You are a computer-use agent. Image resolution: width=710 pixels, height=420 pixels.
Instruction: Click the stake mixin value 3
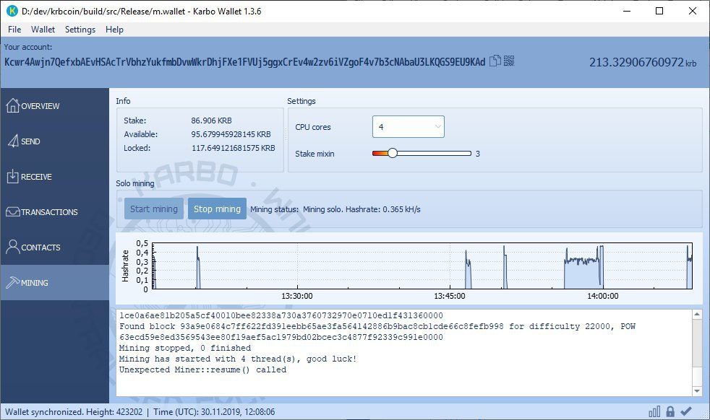click(478, 154)
